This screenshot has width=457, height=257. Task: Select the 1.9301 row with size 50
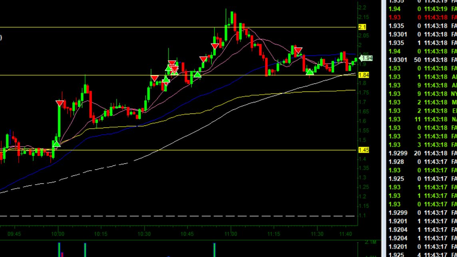pos(423,60)
